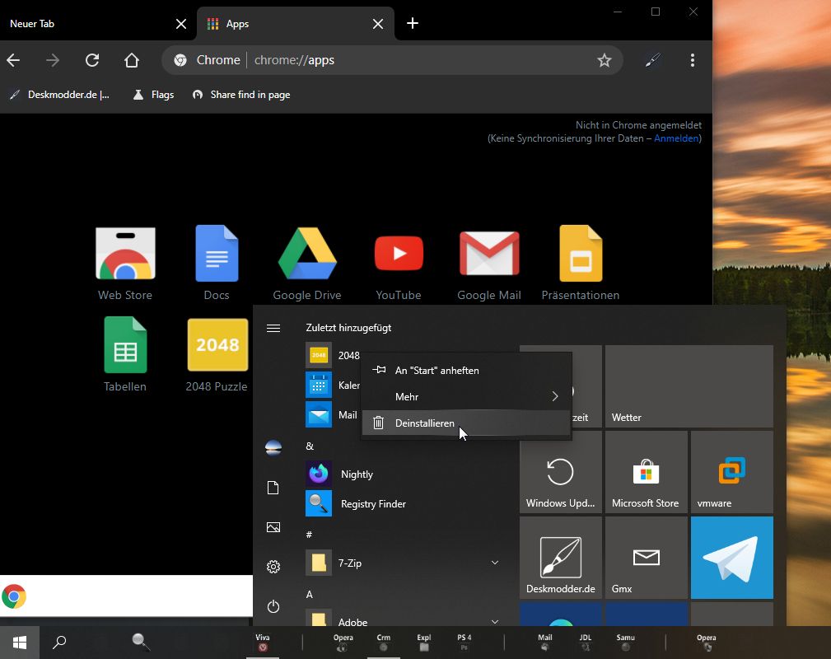Image resolution: width=831 pixels, height=659 pixels.
Task: Launch the Docs app icon
Action: click(x=217, y=254)
